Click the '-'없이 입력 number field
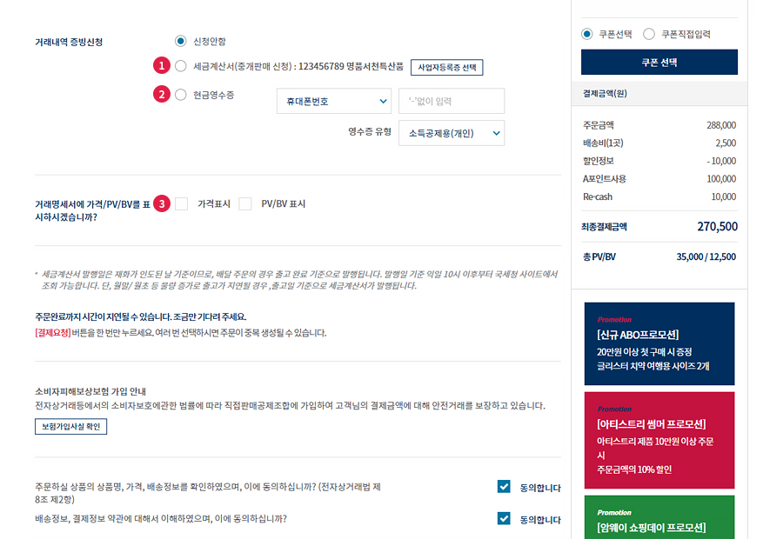The width and height of the screenshot is (783, 539). point(452,102)
